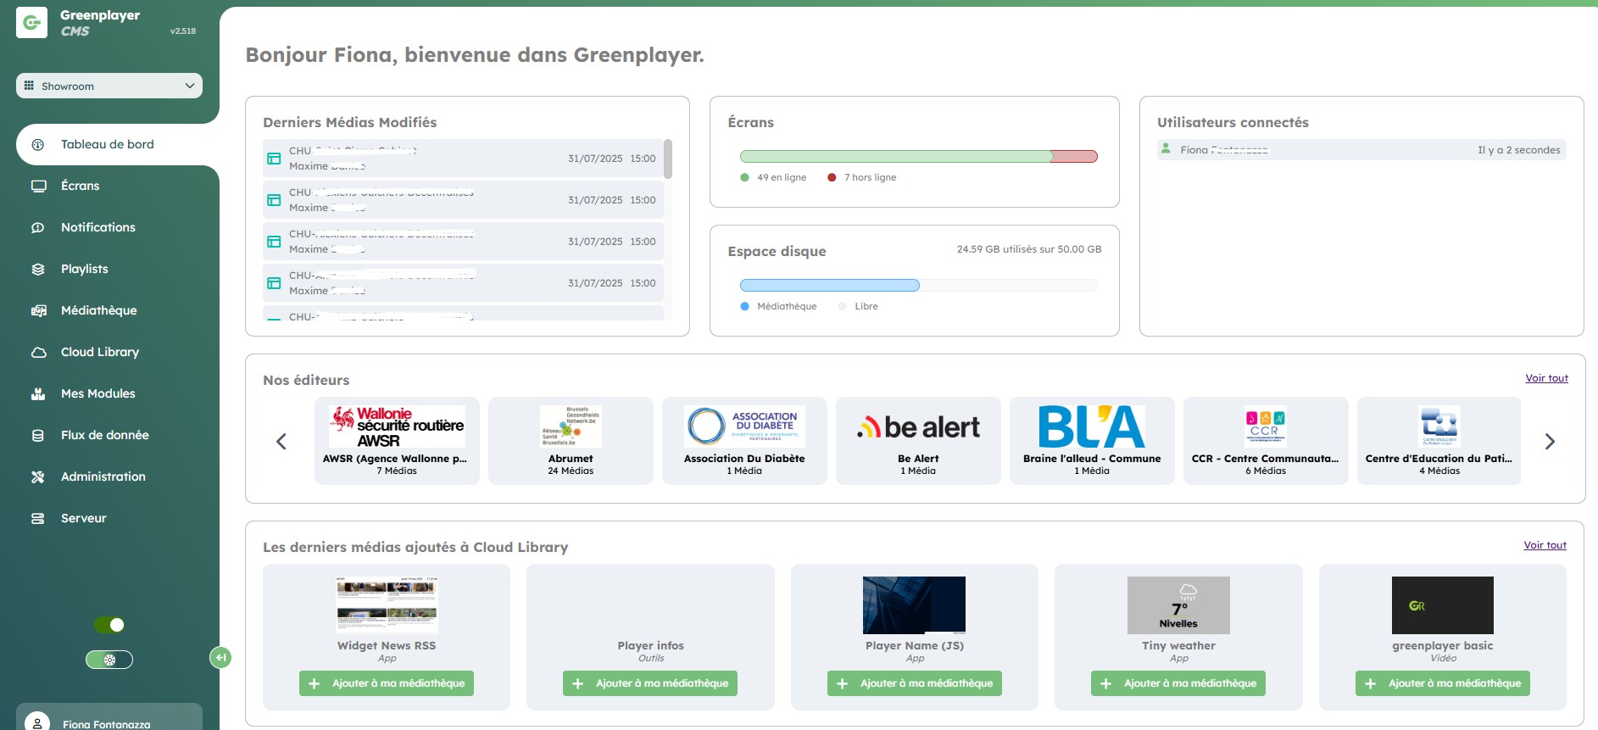Click the Administration tools icon
Viewport: 1598px width, 730px height.
[38, 476]
